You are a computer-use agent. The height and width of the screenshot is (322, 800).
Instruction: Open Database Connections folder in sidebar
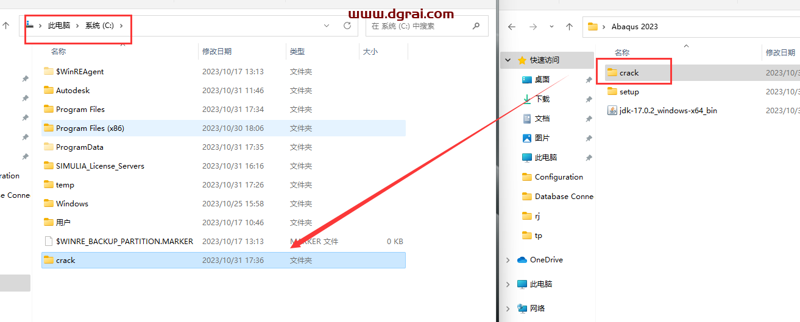[x=564, y=196]
